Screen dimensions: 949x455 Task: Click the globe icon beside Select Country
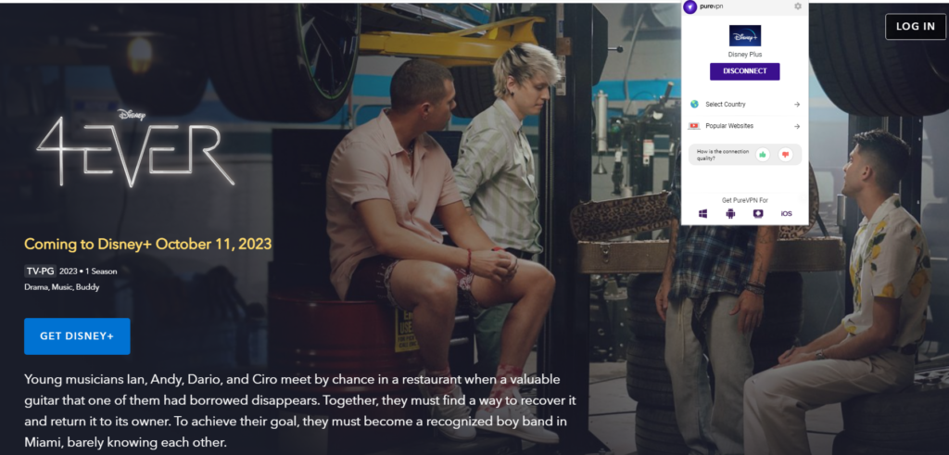click(x=694, y=104)
